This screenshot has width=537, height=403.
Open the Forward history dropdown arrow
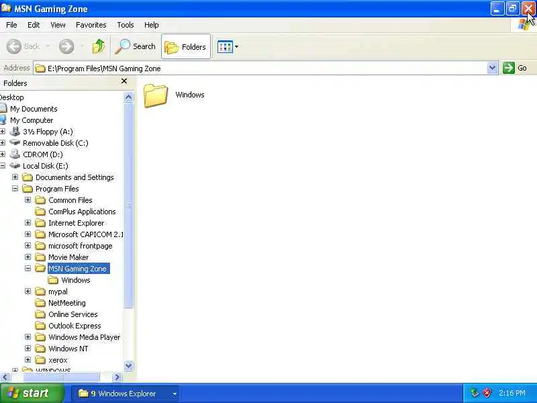(82, 46)
